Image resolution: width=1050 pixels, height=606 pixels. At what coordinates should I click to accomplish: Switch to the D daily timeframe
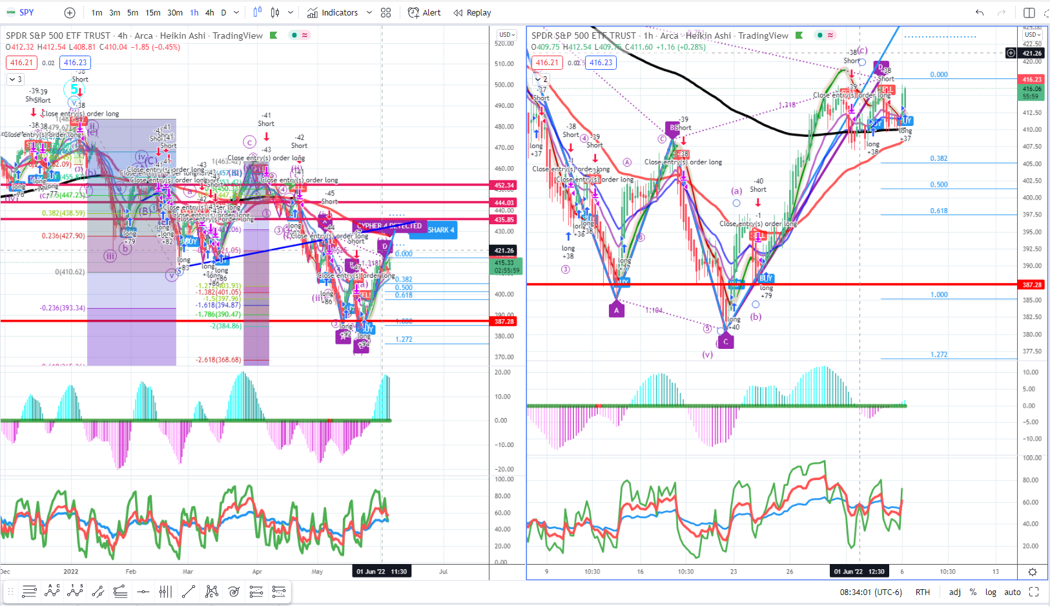coord(223,13)
